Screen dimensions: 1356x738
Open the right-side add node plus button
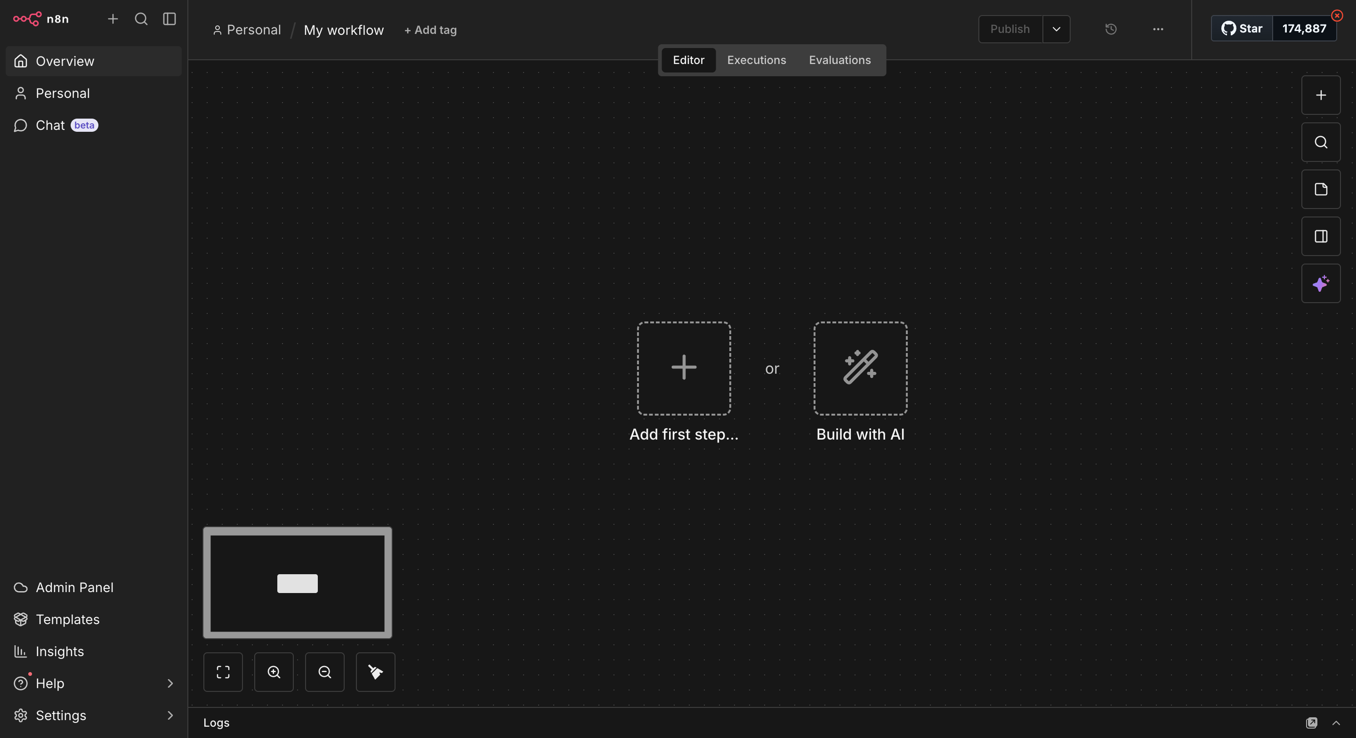[1320, 95]
